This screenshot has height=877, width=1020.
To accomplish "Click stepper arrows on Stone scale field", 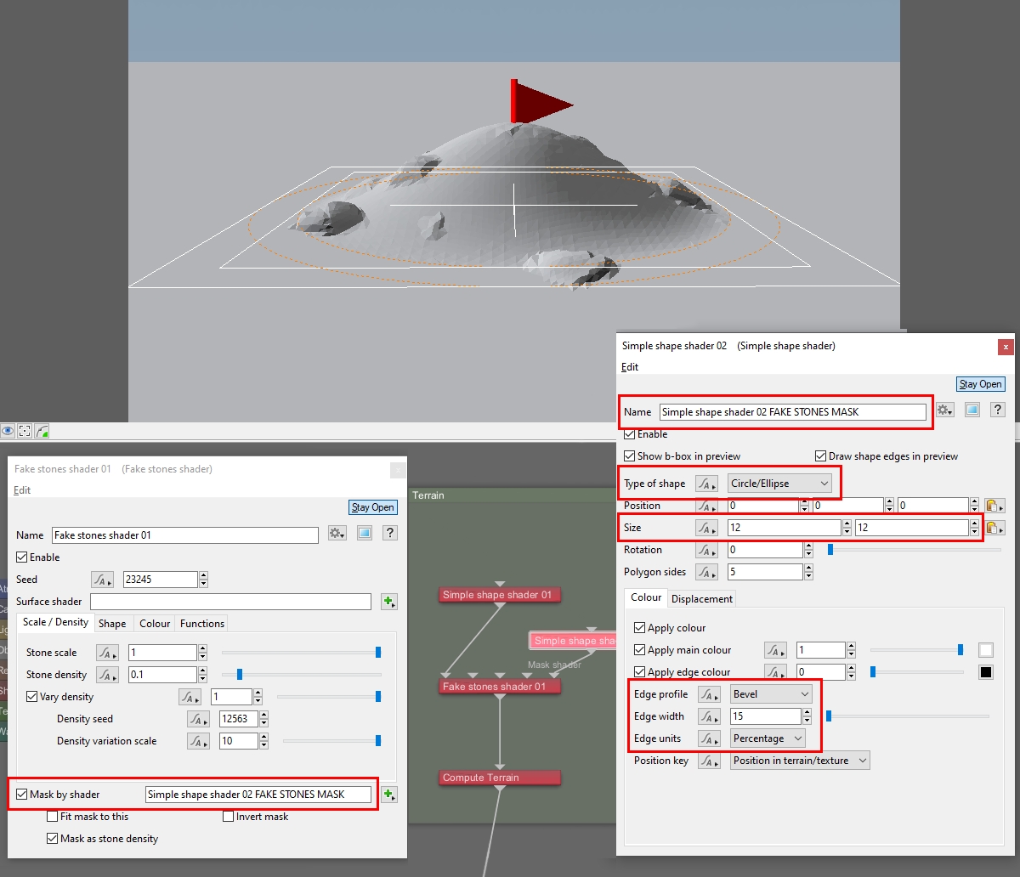I will click(202, 653).
